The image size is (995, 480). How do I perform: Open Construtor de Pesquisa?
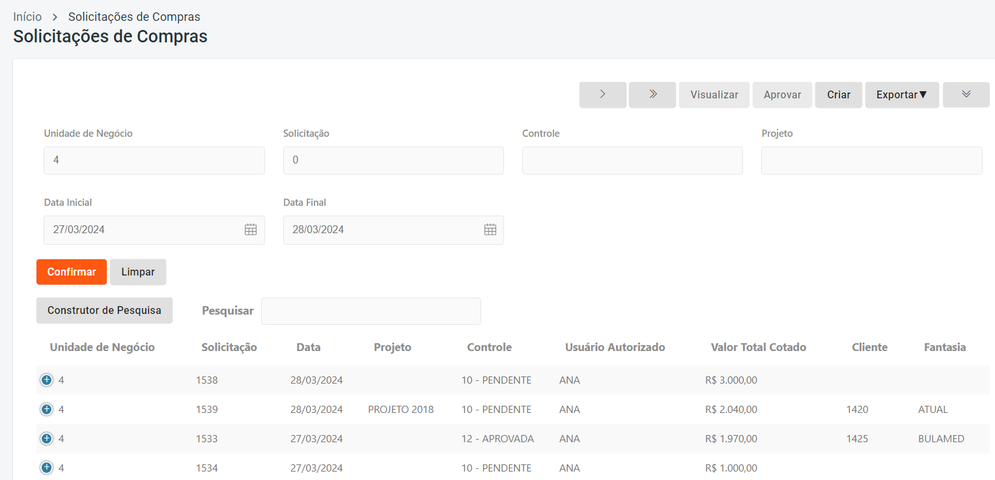click(x=104, y=311)
